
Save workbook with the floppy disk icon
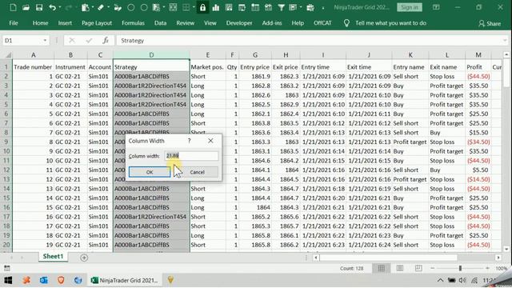(39, 7)
